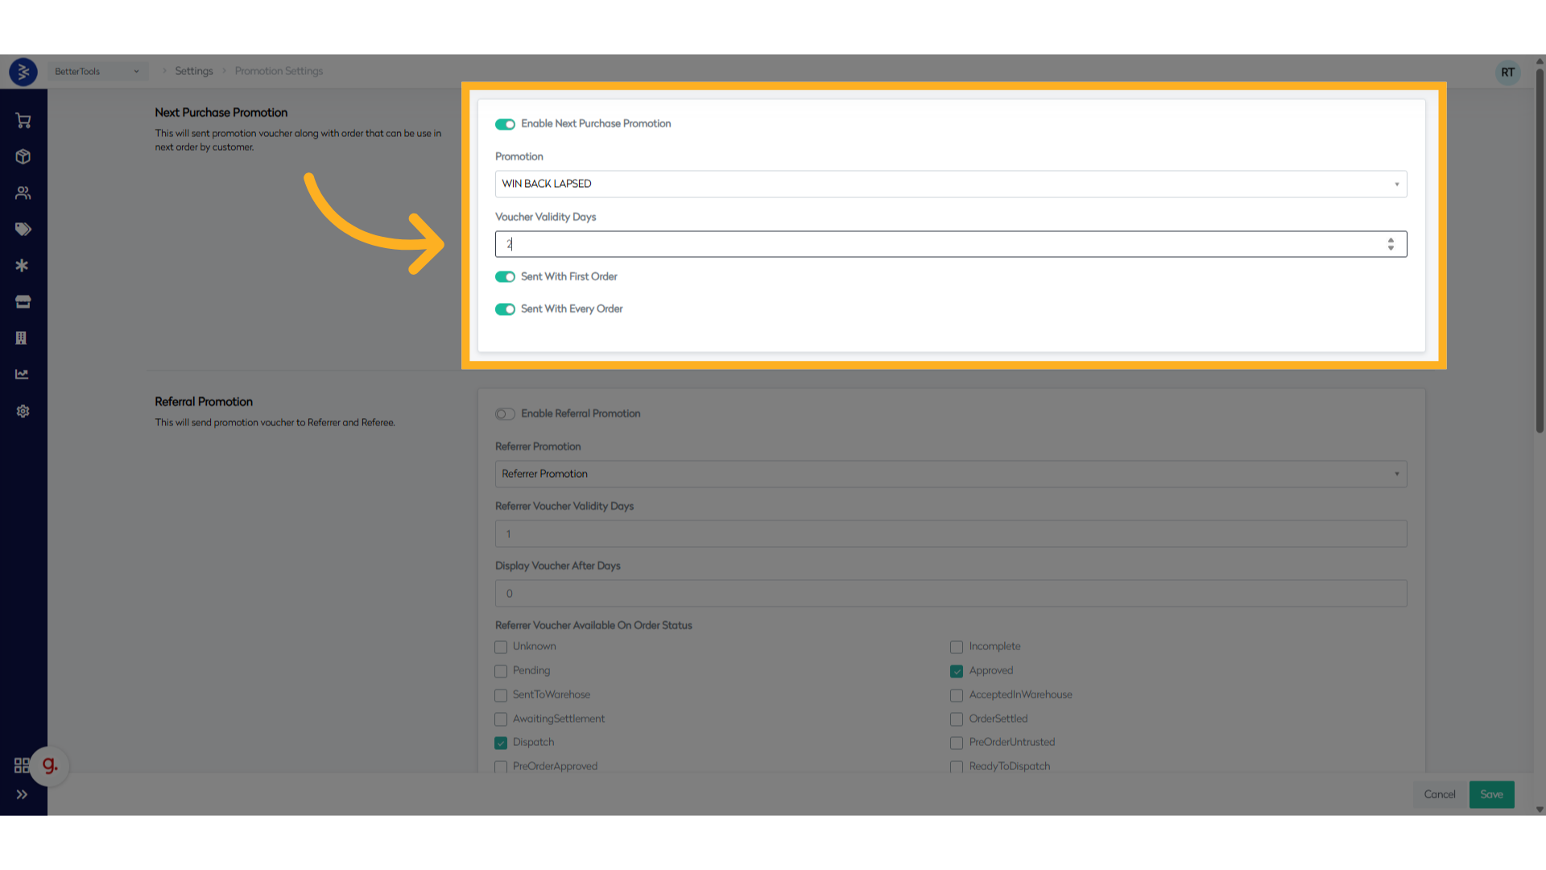
Task: Uncheck the Approved order status checkbox
Action: pyautogui.click(x=957, y=671)
